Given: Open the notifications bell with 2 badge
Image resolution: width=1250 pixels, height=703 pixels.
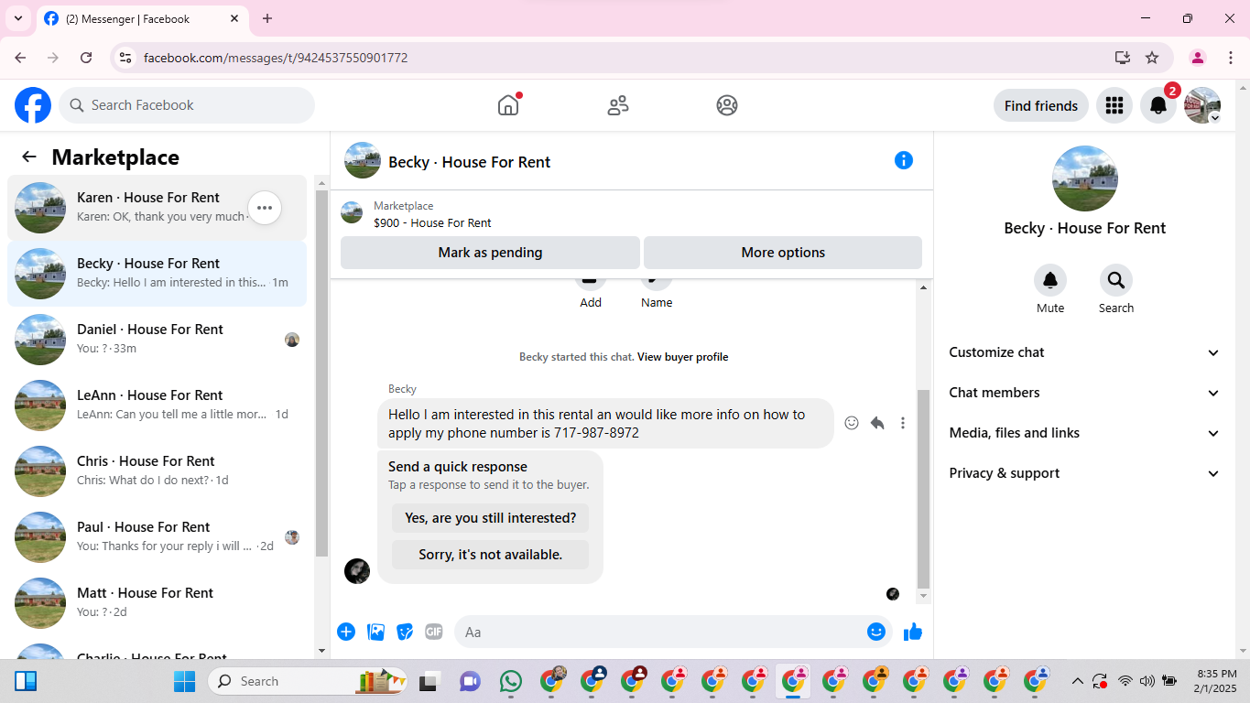Looking at the screenshot, I should 1158,105.
